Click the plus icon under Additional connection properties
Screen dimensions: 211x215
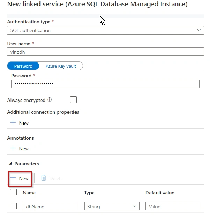pos(13,122)
